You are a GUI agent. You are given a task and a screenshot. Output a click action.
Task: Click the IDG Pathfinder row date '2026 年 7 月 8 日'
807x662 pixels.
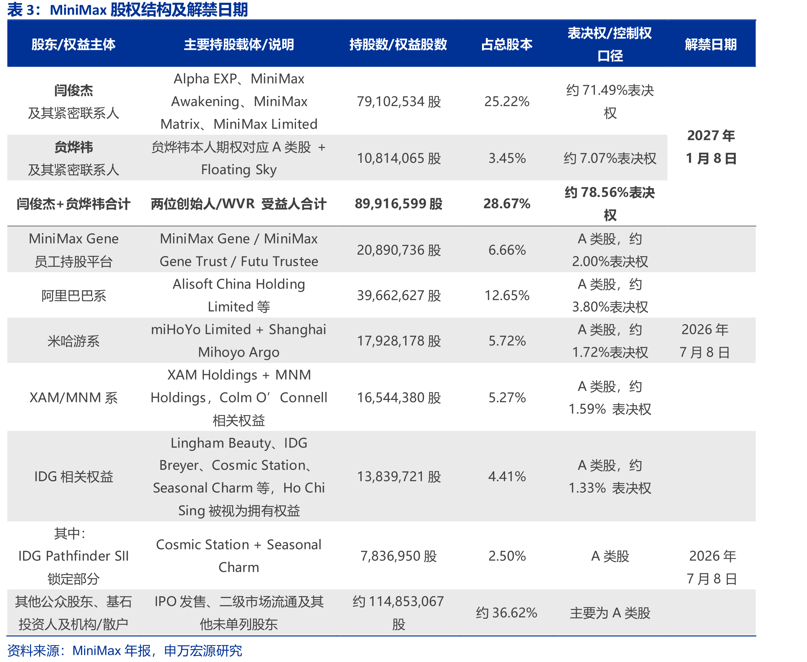tap(712, 567)
